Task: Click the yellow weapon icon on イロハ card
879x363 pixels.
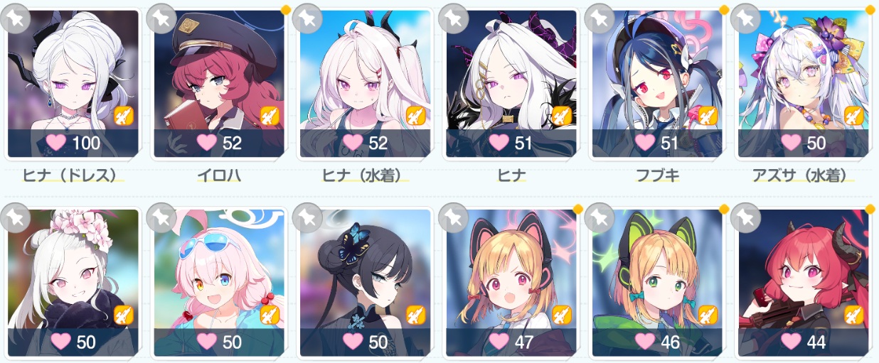Action: (270, 115)
